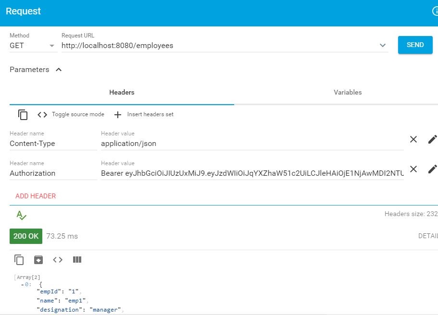This screenshot has height=315, width=438.
Task: Toggle response table view icon
Action: click(77, 260)
